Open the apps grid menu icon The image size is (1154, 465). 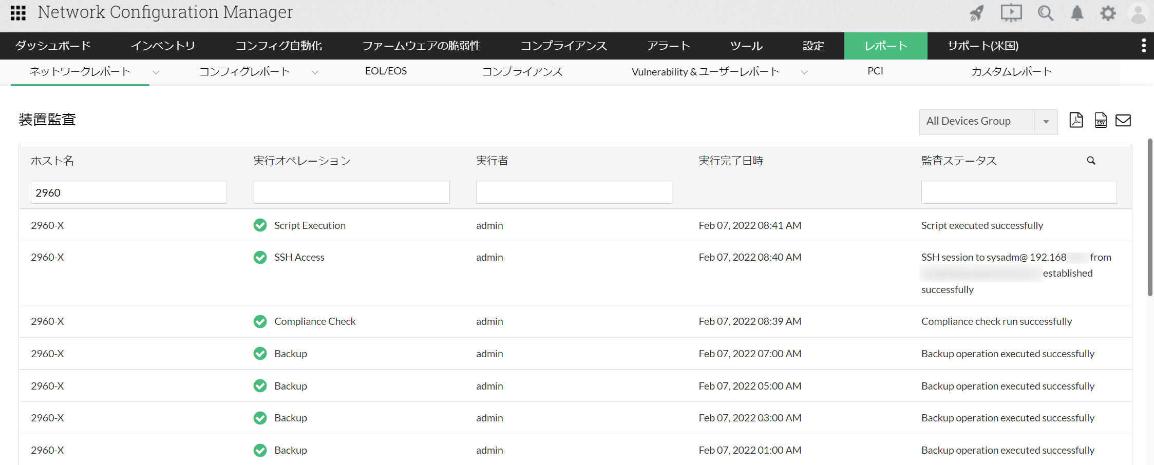pyautogui.click(x=18, y=13)
